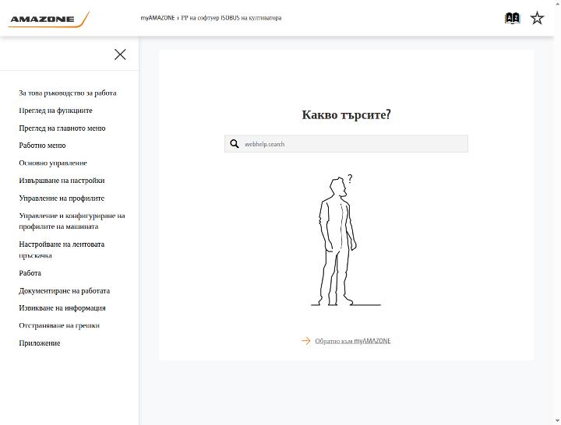Select Работно меню in sidebar
This screenshot has height=425, width=561.
pos(42,146)
